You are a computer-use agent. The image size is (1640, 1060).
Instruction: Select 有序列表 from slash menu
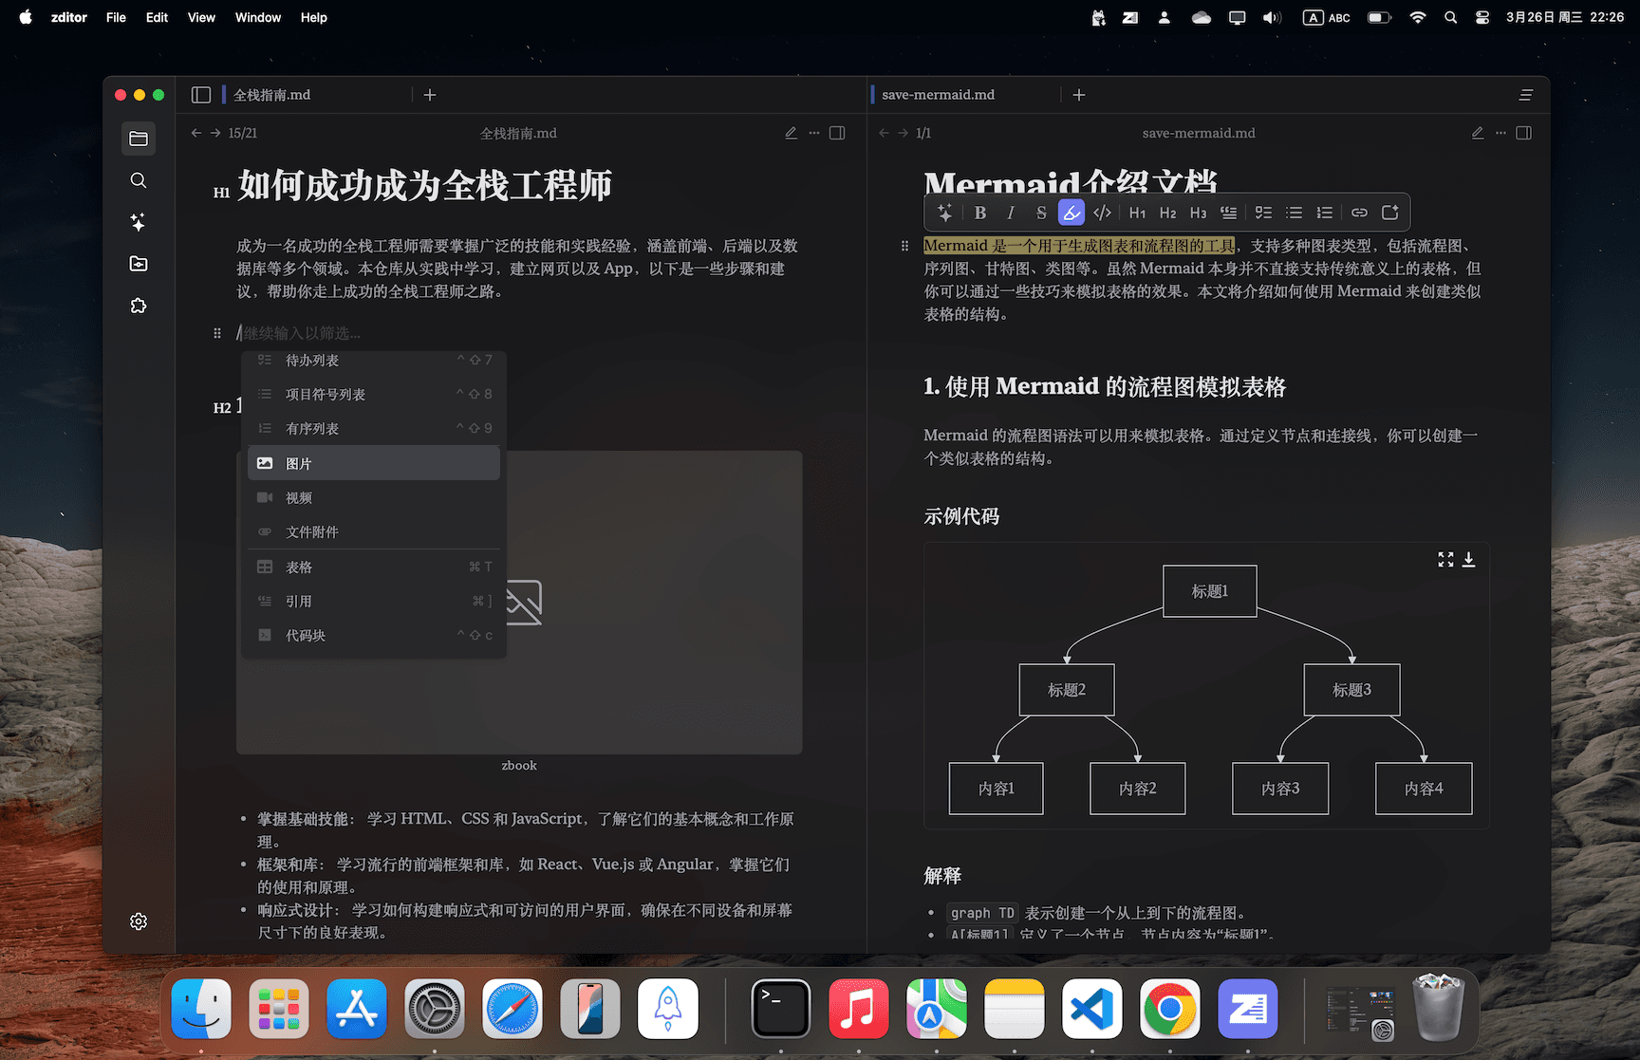tap(374, 428)
